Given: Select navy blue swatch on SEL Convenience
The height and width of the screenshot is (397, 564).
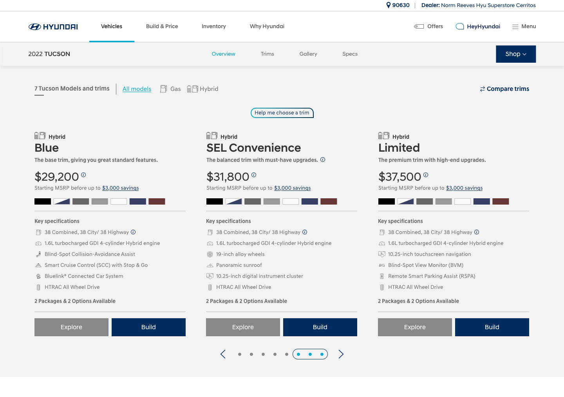Looking at the screenshot, I should pos(310,201).
